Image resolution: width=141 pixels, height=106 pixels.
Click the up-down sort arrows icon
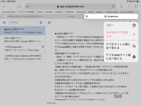(x=134, y=46)
